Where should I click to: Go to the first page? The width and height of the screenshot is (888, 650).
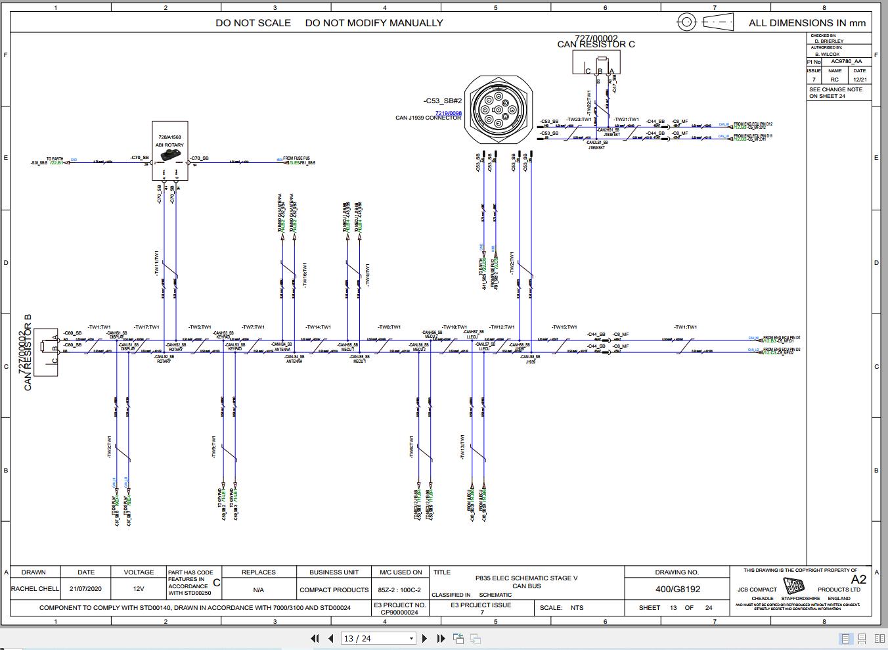(x=314, y=638)
